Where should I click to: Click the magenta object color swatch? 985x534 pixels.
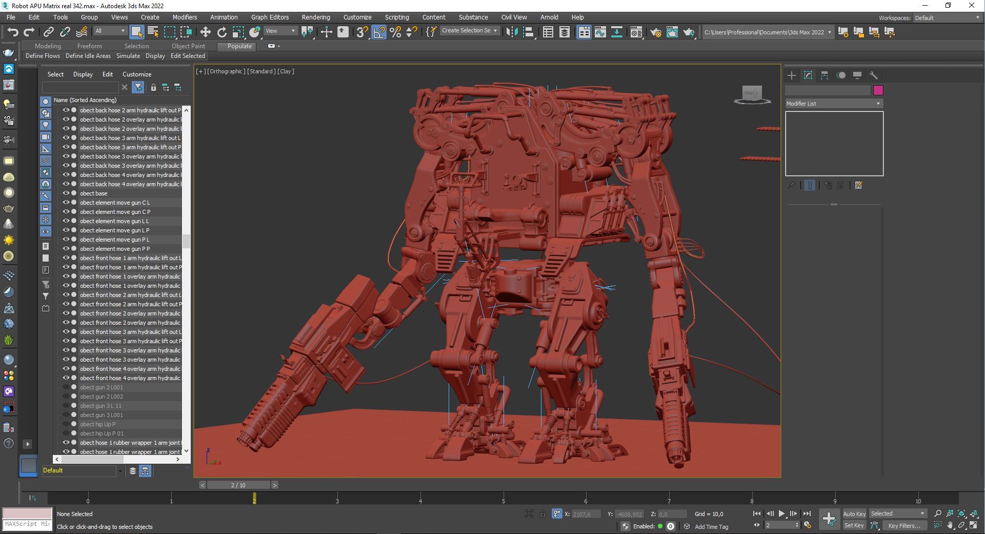[878, 91]
